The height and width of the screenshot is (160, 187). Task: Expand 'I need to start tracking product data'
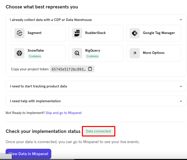pos(96,86)
